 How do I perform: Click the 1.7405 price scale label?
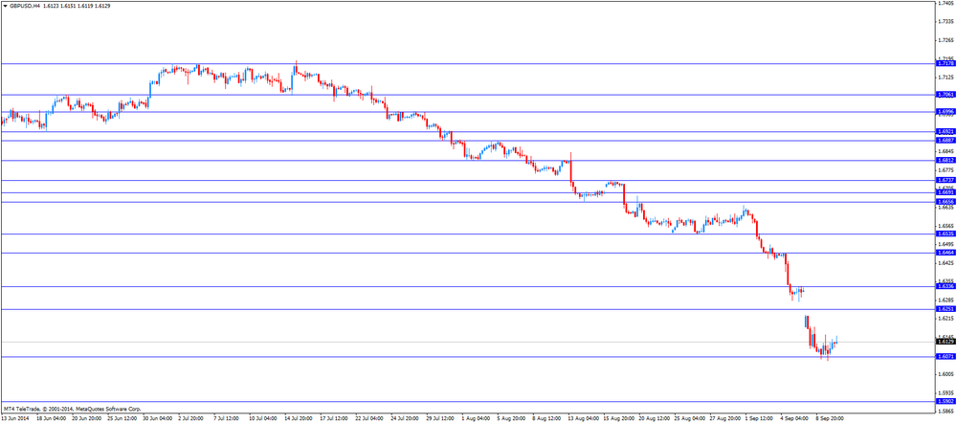945,3
